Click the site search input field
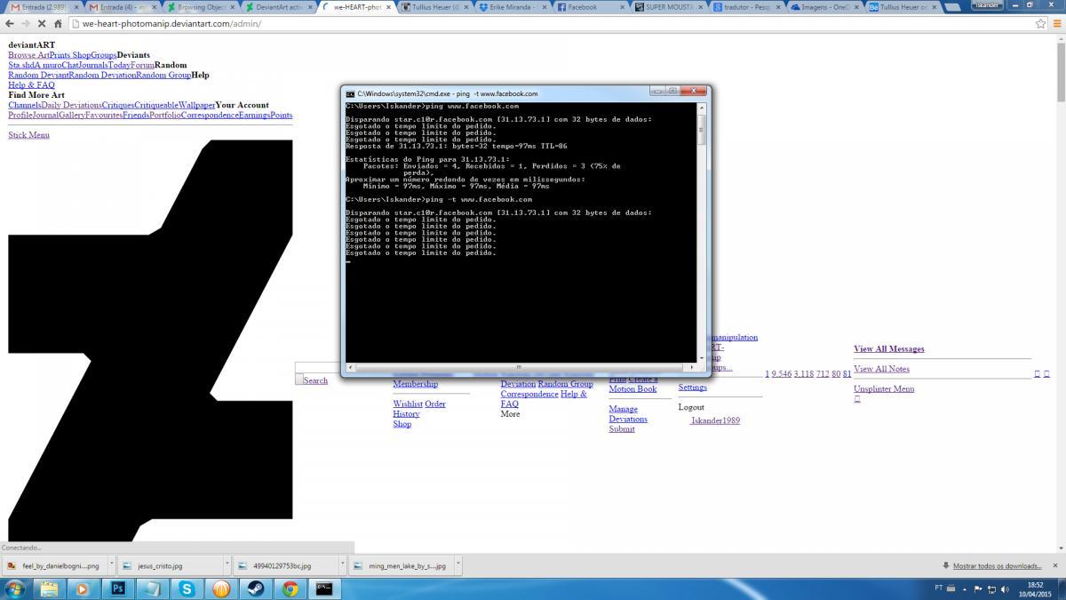 click(318, 367)
